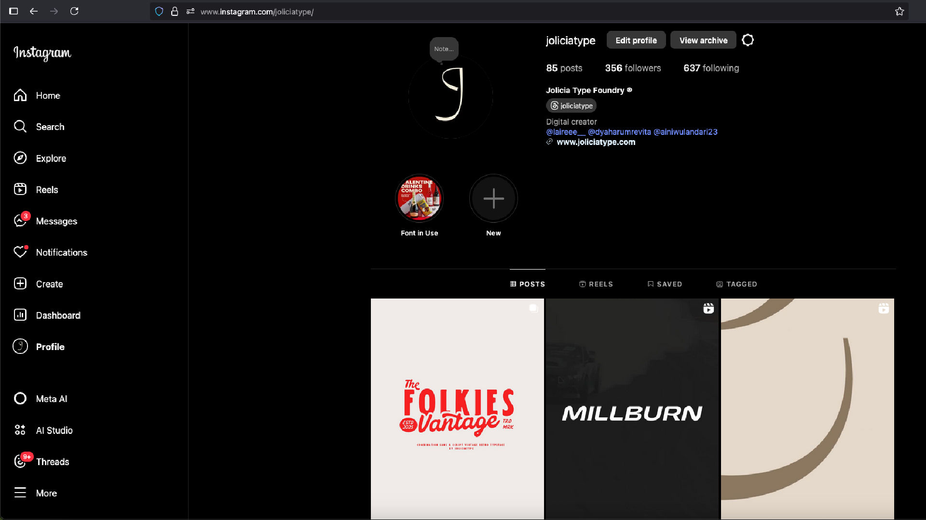
Task: Open the Dashboard chart icon
Action: pyautogui.click(x=20, y=315)
